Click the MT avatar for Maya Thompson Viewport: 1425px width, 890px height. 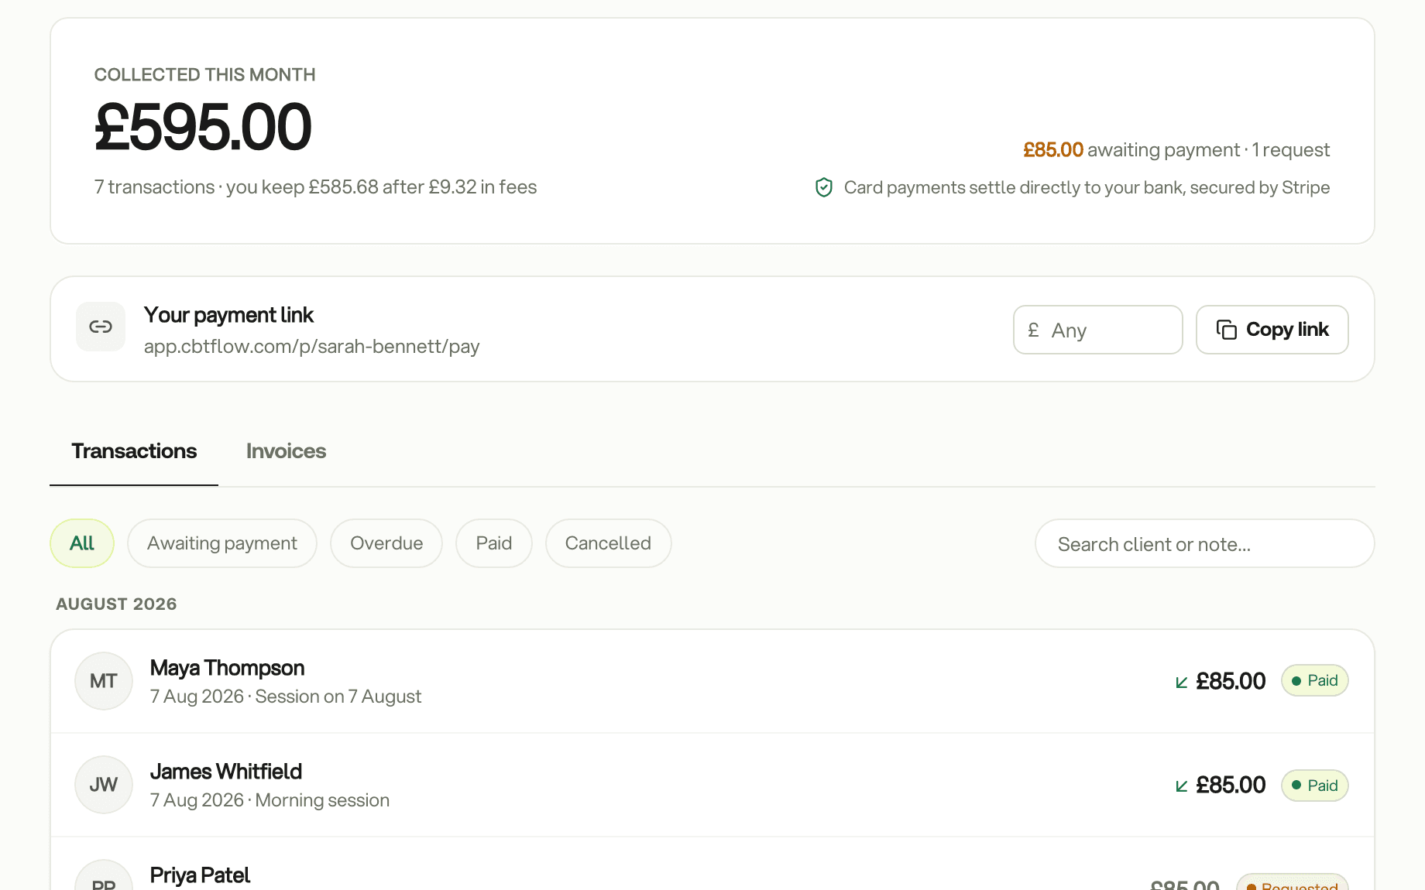coord(104,681)
